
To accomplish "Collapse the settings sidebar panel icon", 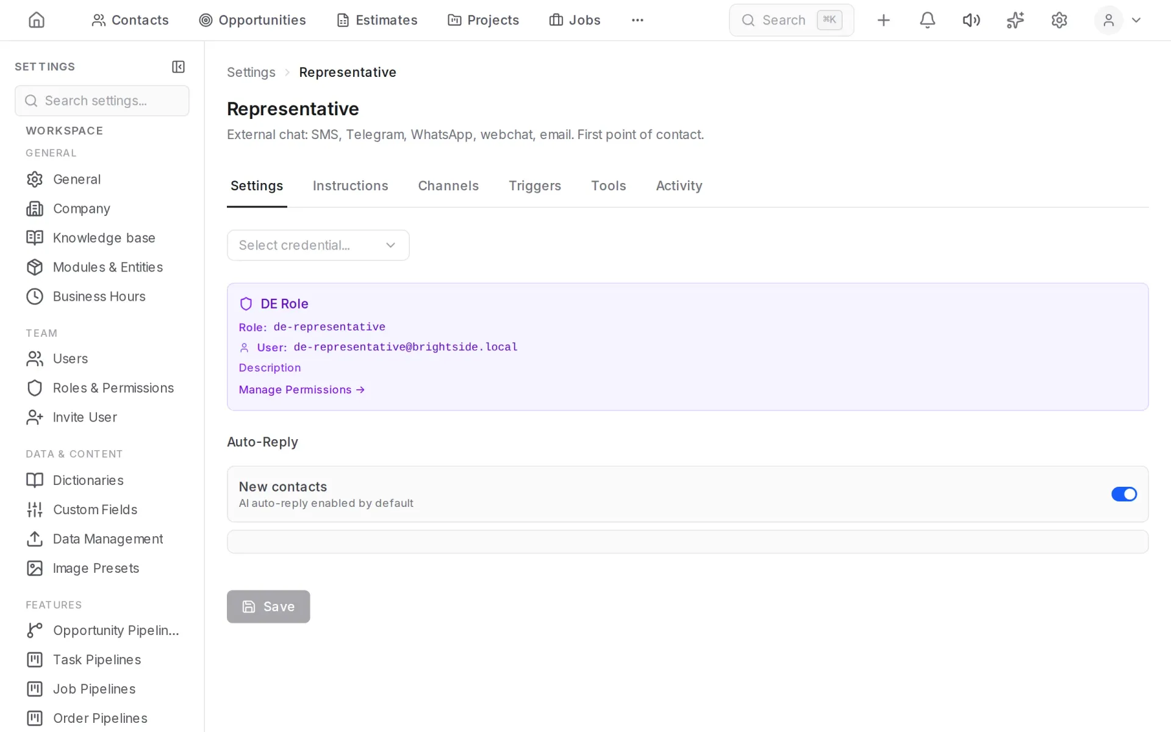I will [x=178, y=66].
